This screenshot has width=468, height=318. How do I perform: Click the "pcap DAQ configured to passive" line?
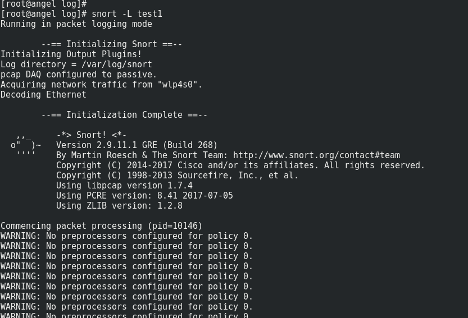pos(79,75)
